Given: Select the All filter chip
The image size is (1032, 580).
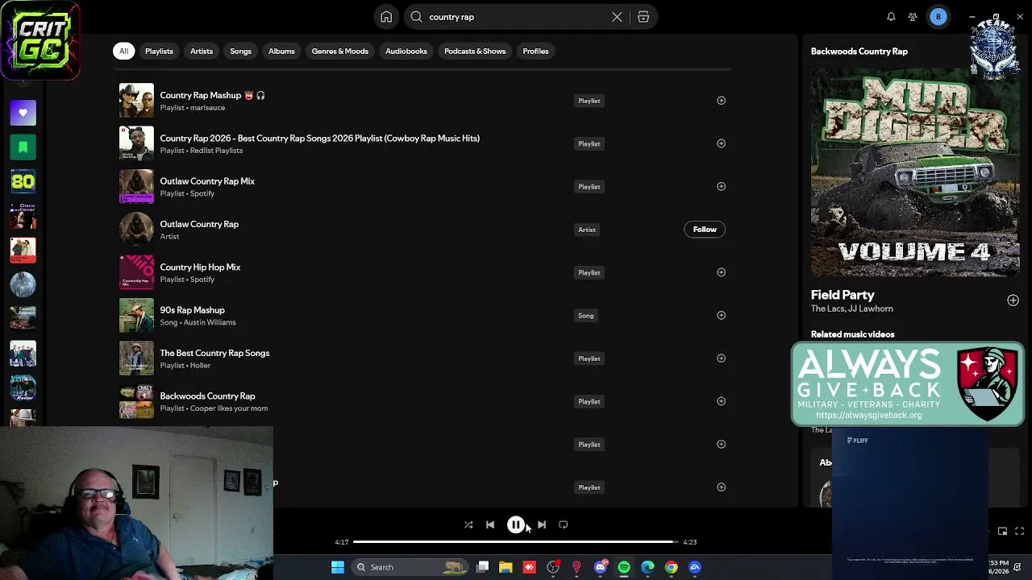Looking at the screenshot, I should click(x=123, y=51).
